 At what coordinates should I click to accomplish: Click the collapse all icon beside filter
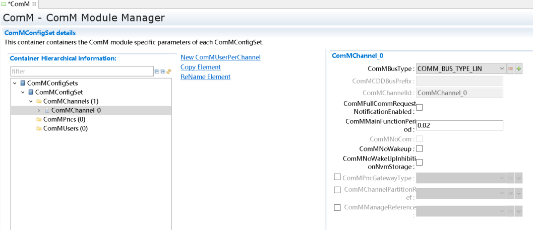click(157, 72)
